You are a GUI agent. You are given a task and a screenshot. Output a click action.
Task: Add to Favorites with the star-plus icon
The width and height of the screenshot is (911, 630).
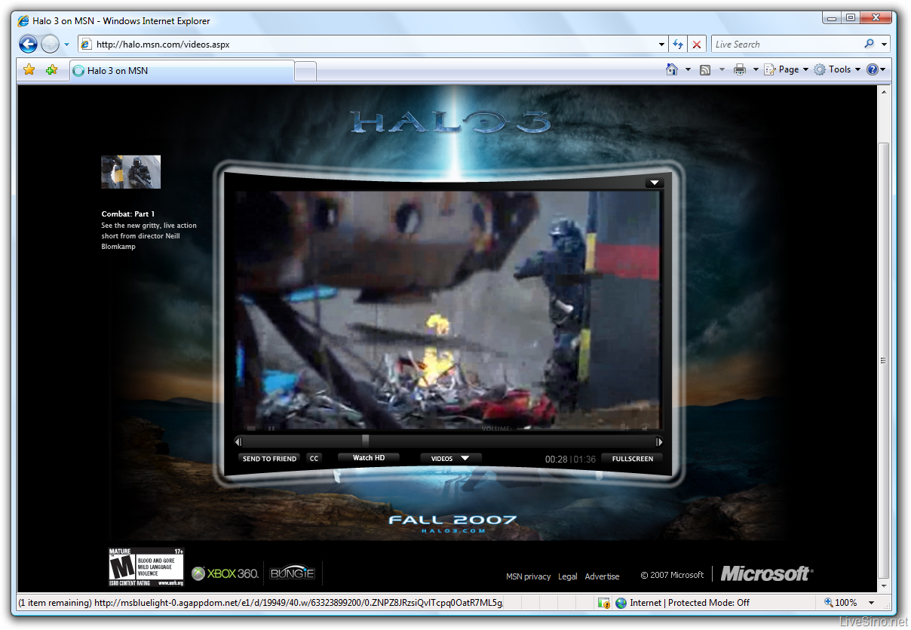point(51,69)
